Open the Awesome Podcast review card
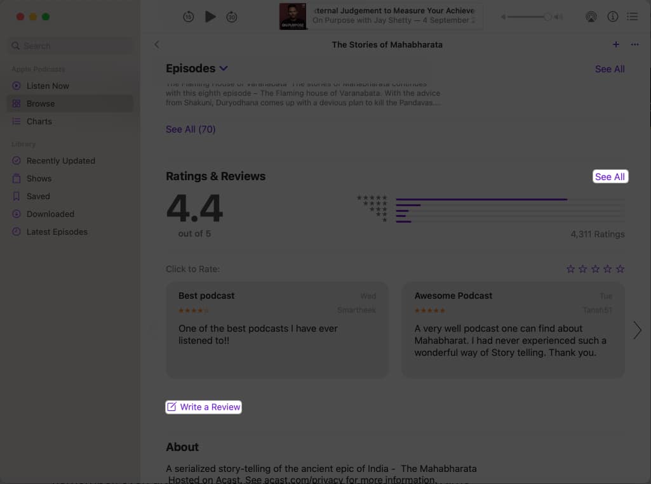Viewport: 651px width, 484px height. [x=513, y=330]
